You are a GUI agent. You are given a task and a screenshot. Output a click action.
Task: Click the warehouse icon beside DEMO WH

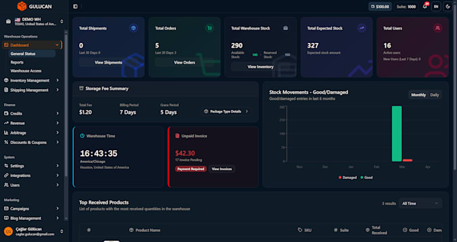9,21
